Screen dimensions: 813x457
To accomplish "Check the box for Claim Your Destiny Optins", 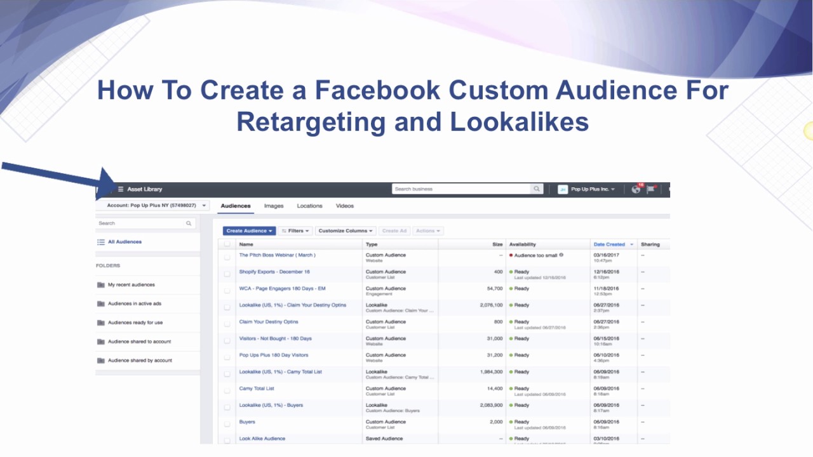I will point(227,324).
